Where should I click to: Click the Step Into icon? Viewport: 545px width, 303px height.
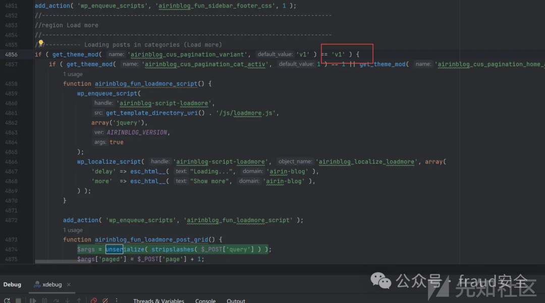tap(68, 300)
